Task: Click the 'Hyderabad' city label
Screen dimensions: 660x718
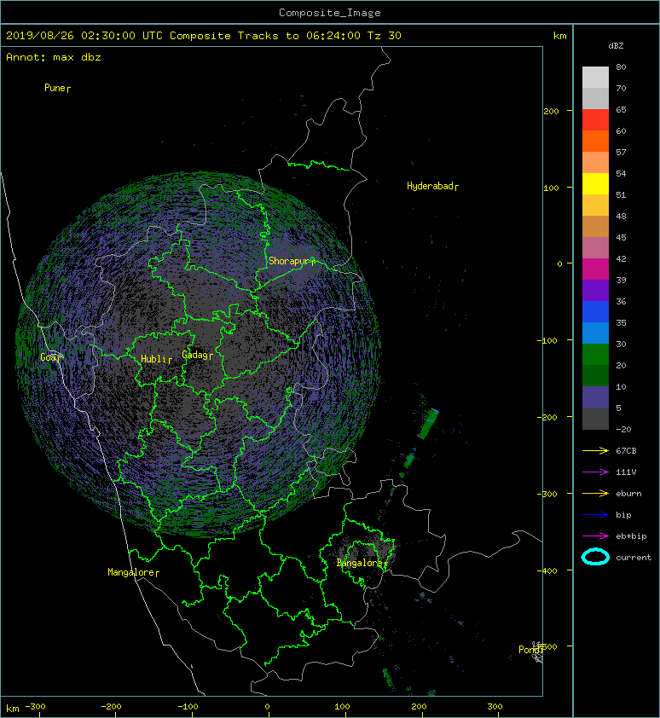Action: (x=432, y=186)
